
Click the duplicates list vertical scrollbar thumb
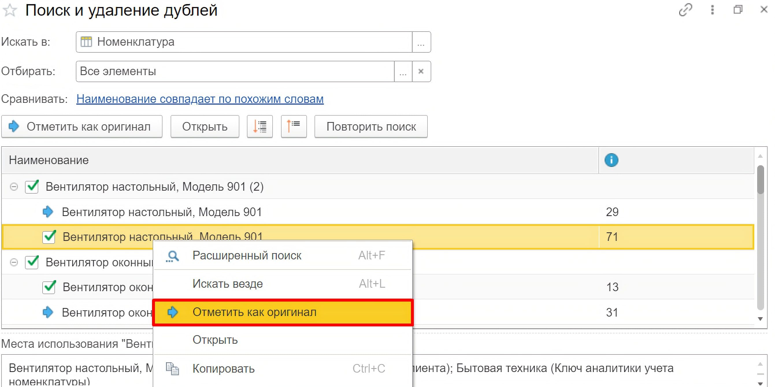761,180
